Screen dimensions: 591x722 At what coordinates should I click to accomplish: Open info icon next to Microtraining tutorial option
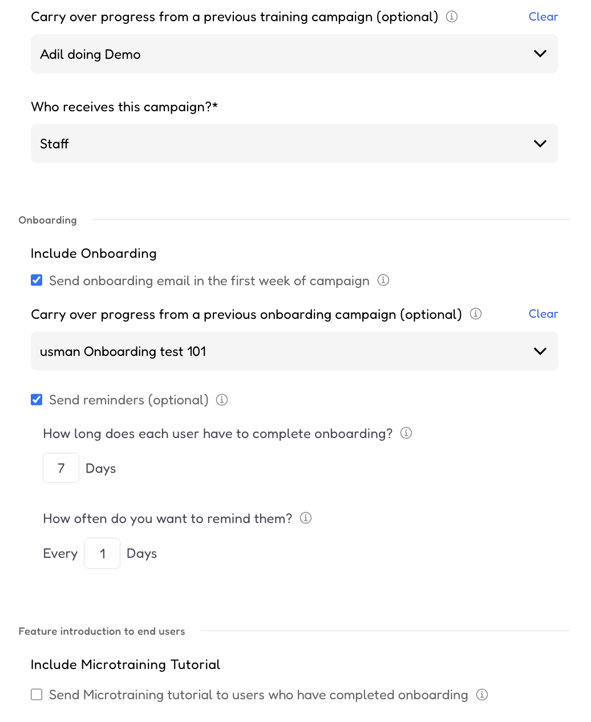pyautogui.click(x=482, y=695)
